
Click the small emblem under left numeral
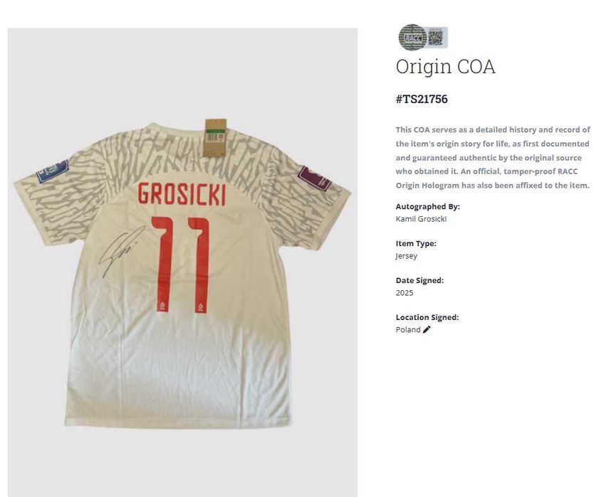[162, 306]
